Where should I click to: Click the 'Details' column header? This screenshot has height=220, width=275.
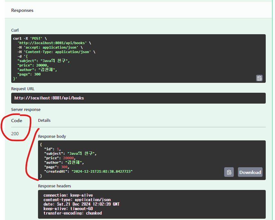coord(44,121)
